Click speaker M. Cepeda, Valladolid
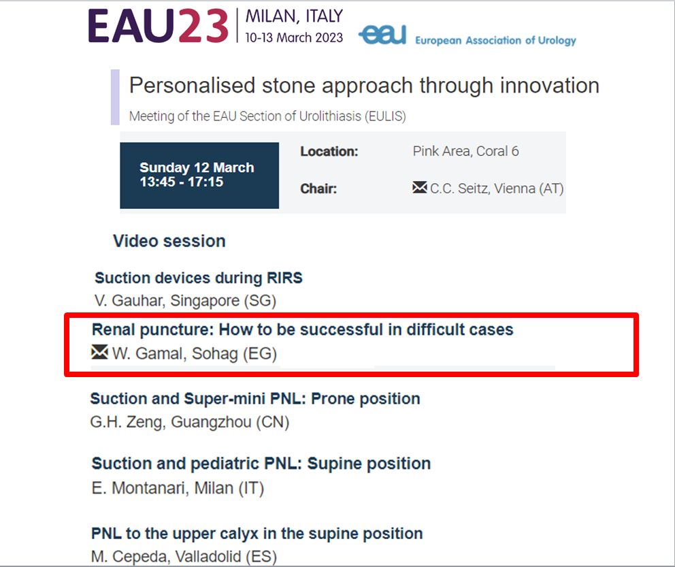This screenshot has height=567, width=675. tap(184, 557)
